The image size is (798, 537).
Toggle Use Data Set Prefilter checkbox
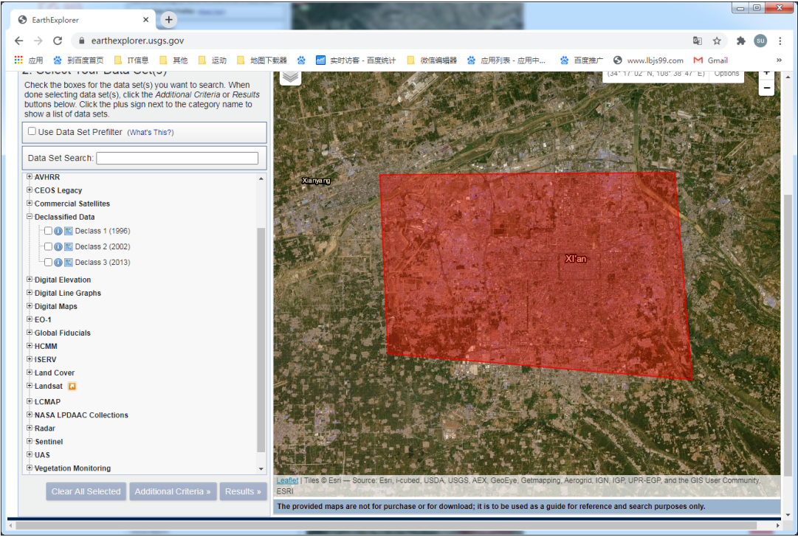[x=32, y=131]
